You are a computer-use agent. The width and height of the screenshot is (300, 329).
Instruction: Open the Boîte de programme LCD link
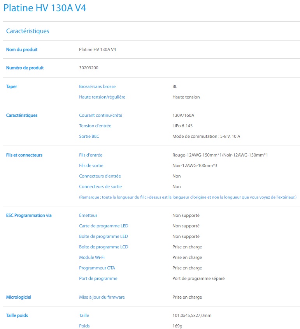(104, 247)
